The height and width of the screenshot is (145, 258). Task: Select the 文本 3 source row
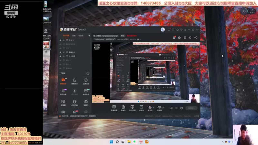[75, 40]
